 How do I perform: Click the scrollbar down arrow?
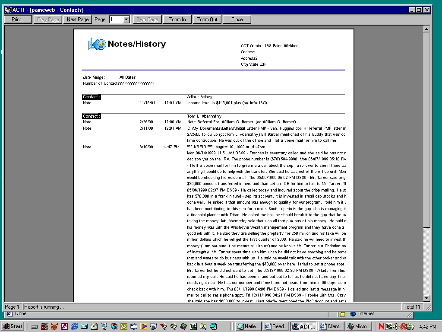click(426, 298)
